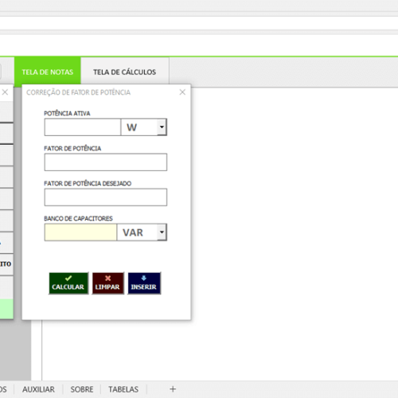Focus the Fator de Potência input box
This screenshot has width=398, height=398.
106,162
